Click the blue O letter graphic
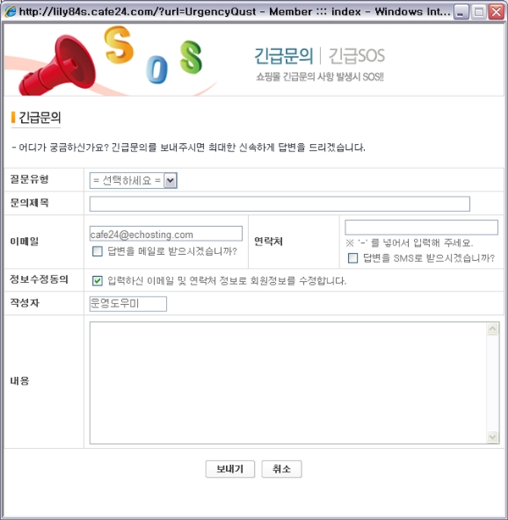The image size is (508, 520). 157,69
